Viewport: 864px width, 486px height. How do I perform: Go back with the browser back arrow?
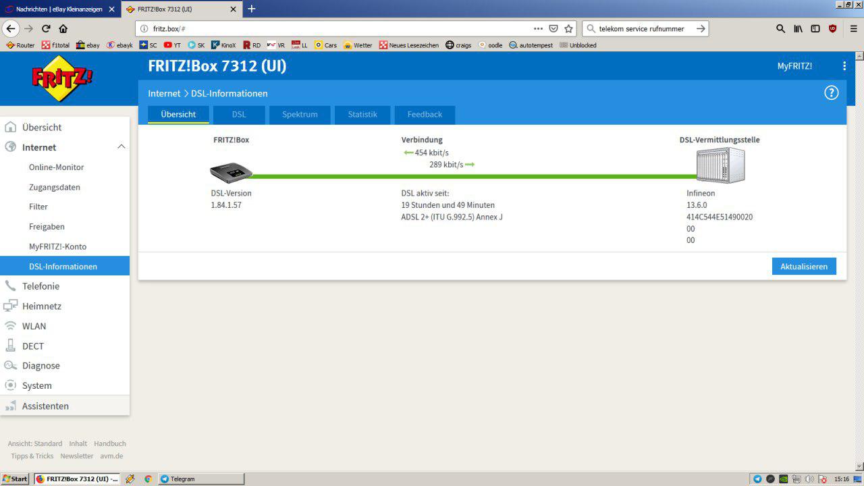[x=10, y=28]
